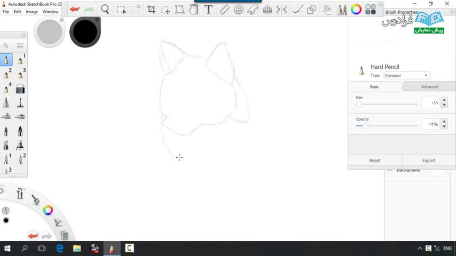
Task: Select the Text tool
Action: [x=208, y=9]
